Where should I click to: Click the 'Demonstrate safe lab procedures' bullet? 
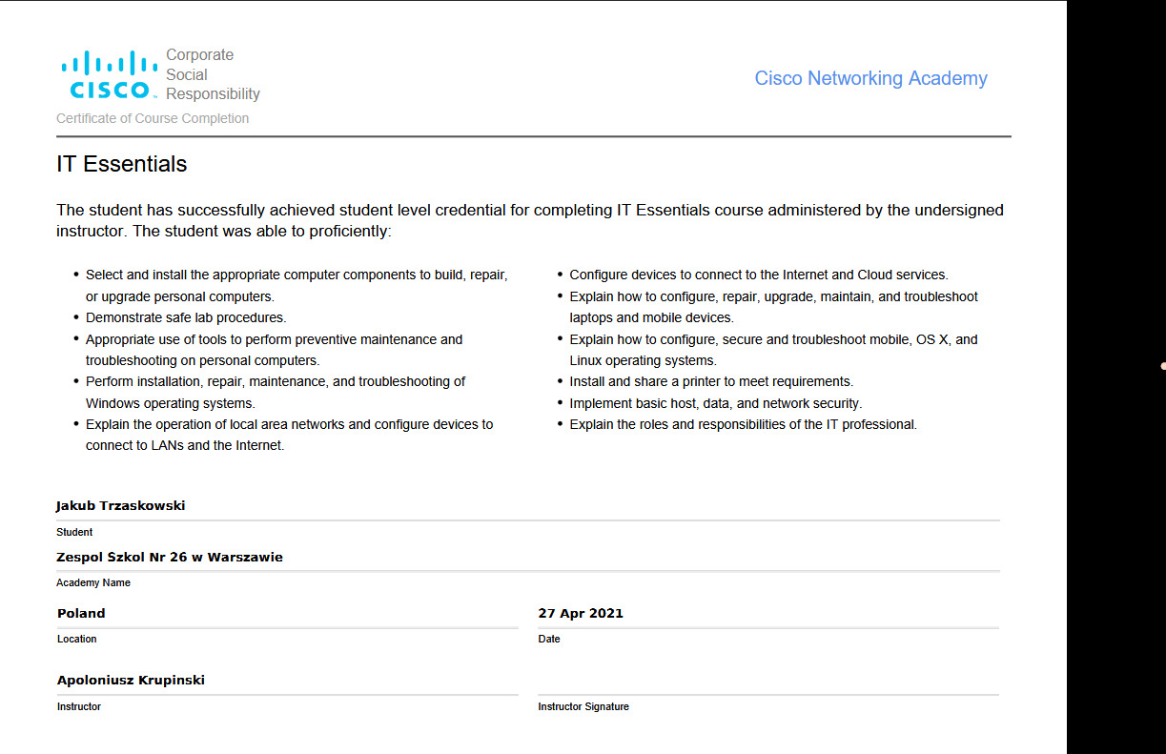click(186, 318)
